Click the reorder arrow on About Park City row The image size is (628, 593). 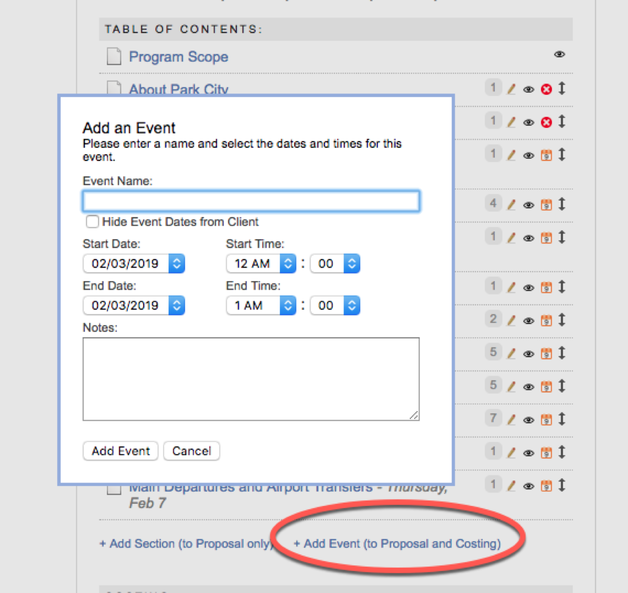click(562, 88)
